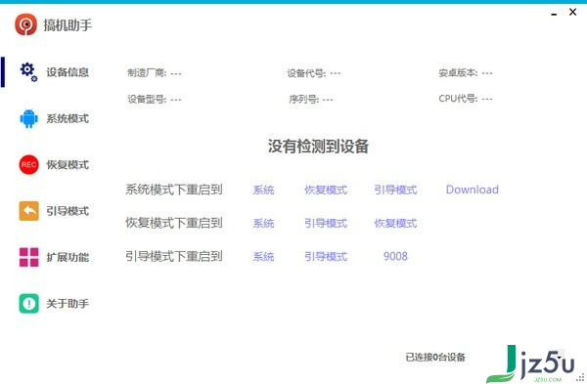Click 恢复模式 link in 系统模式下重启到 row
This screenshot has height=384, width=587.
pos(326,190)
